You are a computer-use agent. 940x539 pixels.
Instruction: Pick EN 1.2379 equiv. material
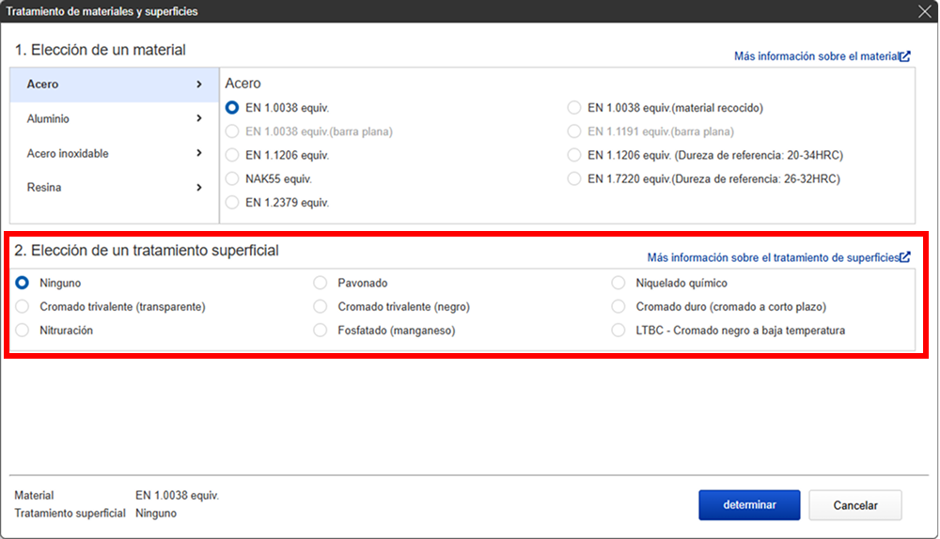232,202
